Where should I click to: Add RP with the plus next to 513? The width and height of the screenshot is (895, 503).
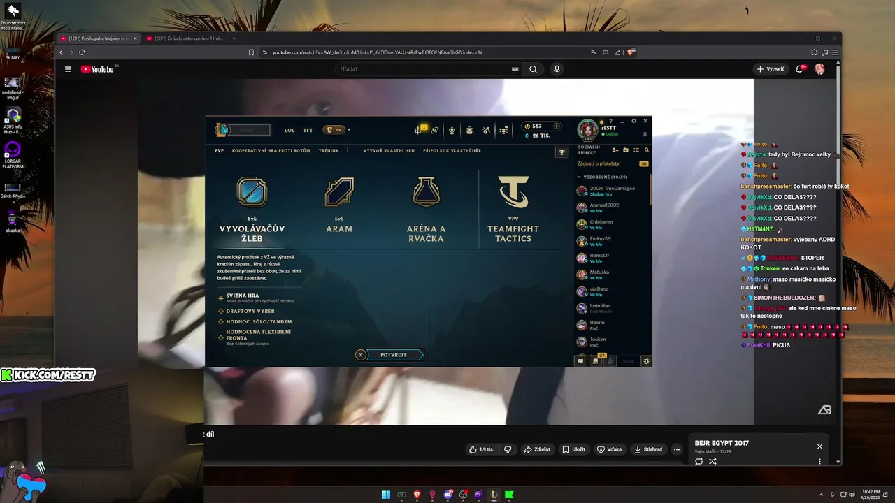point(557,126)
